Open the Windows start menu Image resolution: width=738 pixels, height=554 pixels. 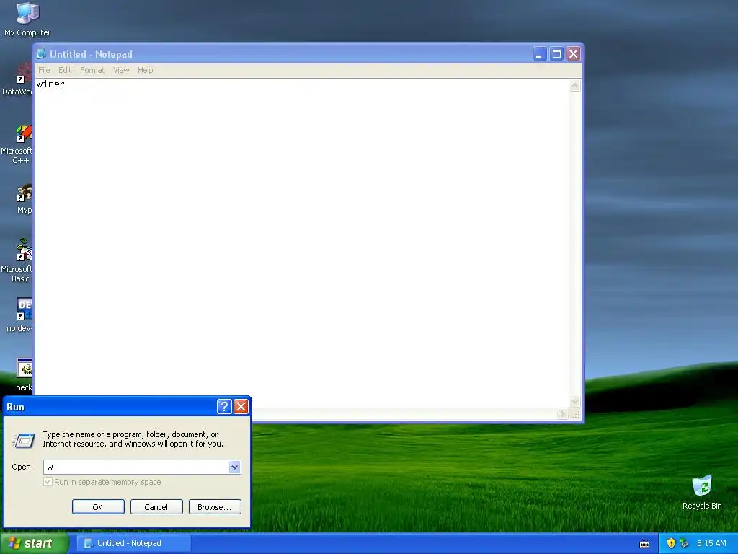[35, 543]
